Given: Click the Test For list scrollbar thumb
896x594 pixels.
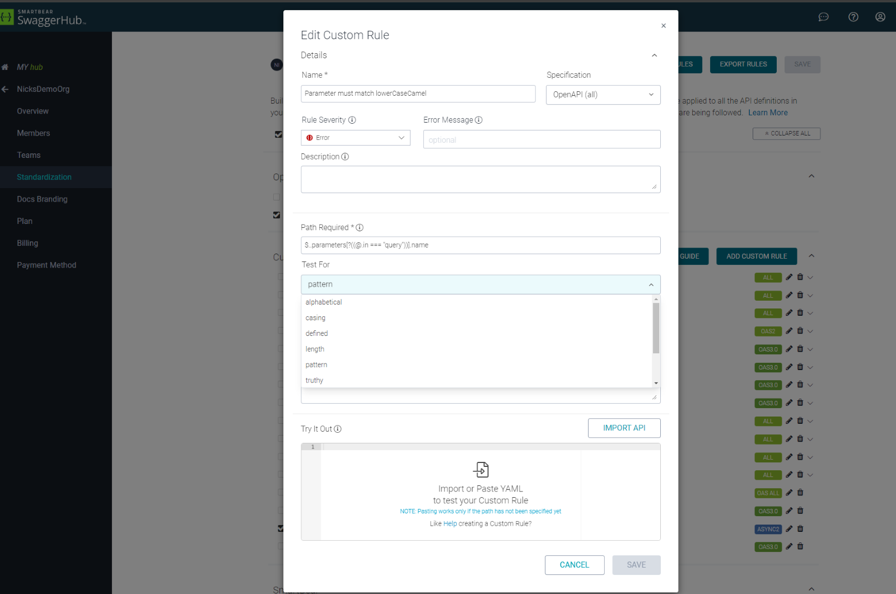Looking at the screenshot, I should click(656, 328).
